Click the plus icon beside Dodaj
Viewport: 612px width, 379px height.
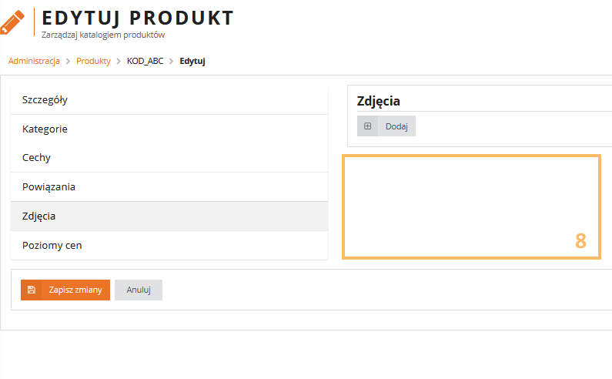367,126
